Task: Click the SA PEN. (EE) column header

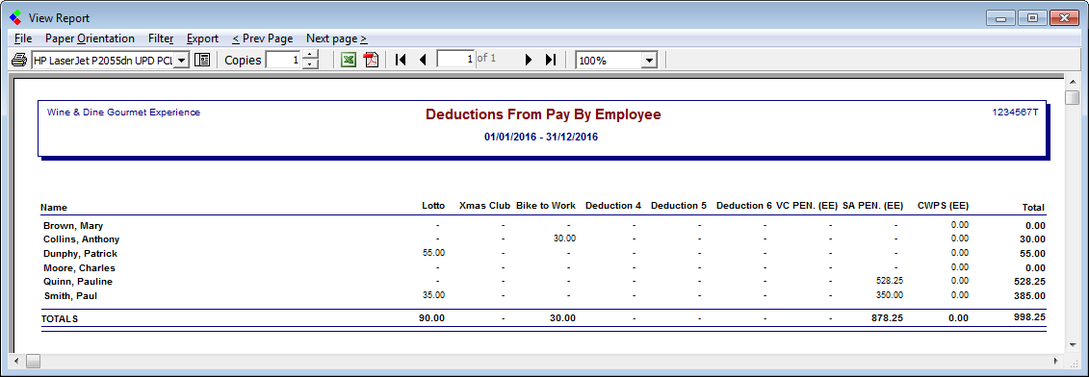Action: pyautogui.click(x=872, y=206)
